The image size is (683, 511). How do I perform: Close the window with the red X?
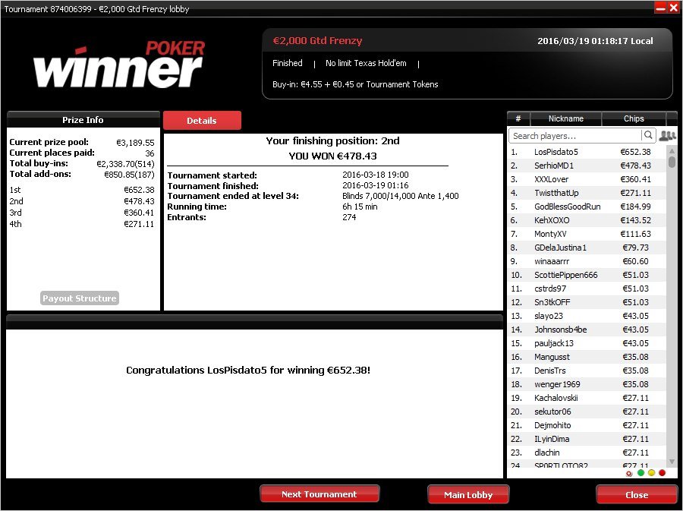[673, 8]
